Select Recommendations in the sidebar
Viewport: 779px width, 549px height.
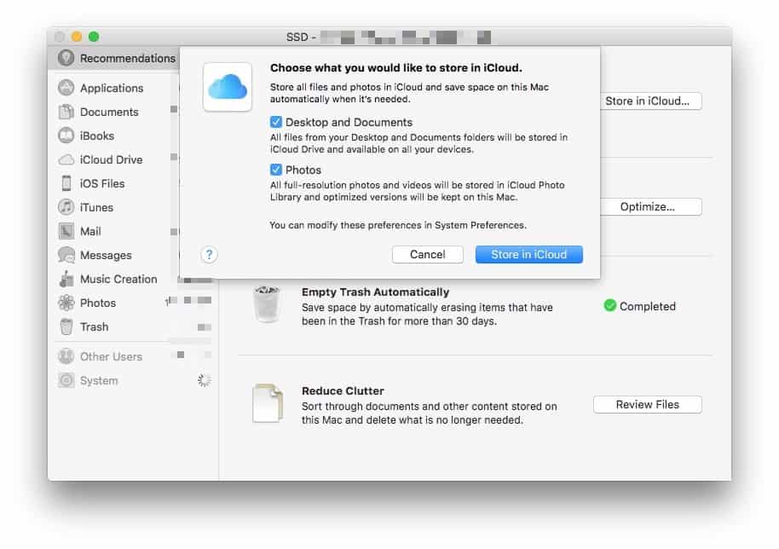click(127, 58)
